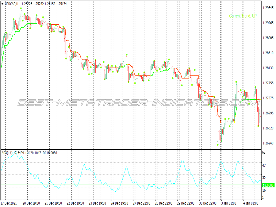
Task: Click the 27 Dec 22:00 time label
Action: [141, 203]
